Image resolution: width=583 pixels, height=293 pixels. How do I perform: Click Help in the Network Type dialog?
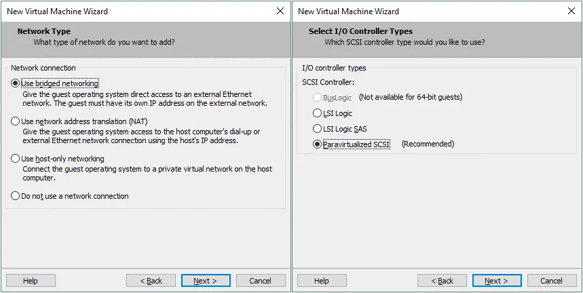click(x=31, y=281)
